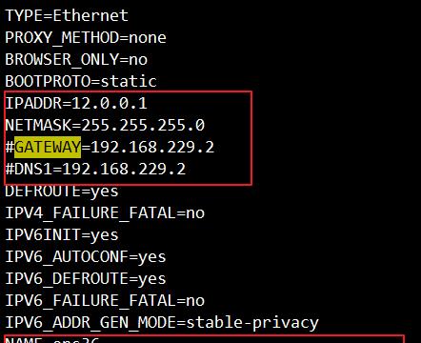
Task: Click the IPV6_AUTOCONF=yes line
Action: (86, 257)
